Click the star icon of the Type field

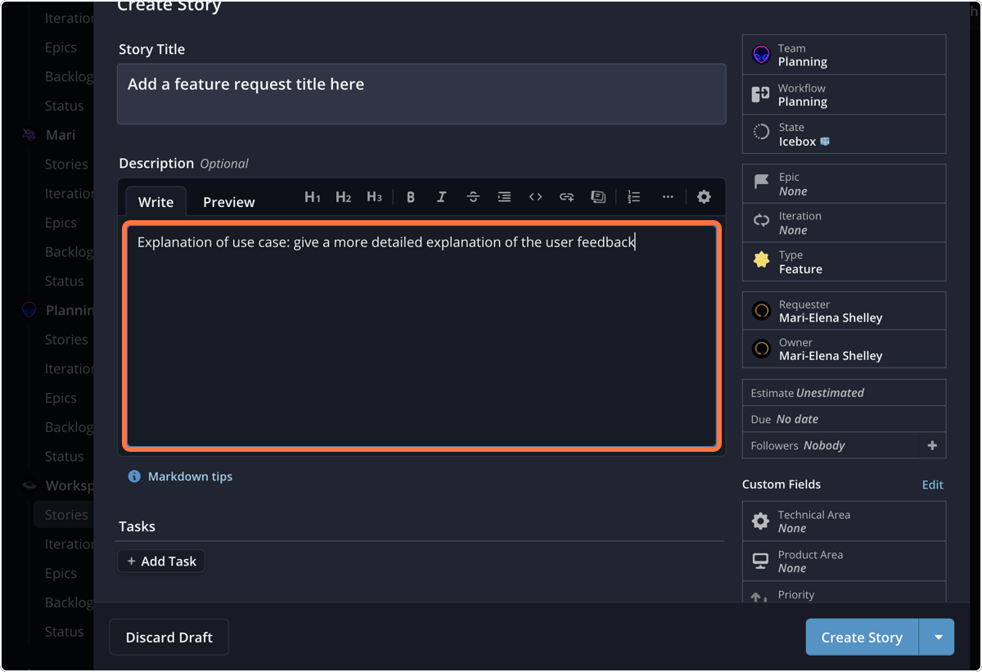[761, 261]
